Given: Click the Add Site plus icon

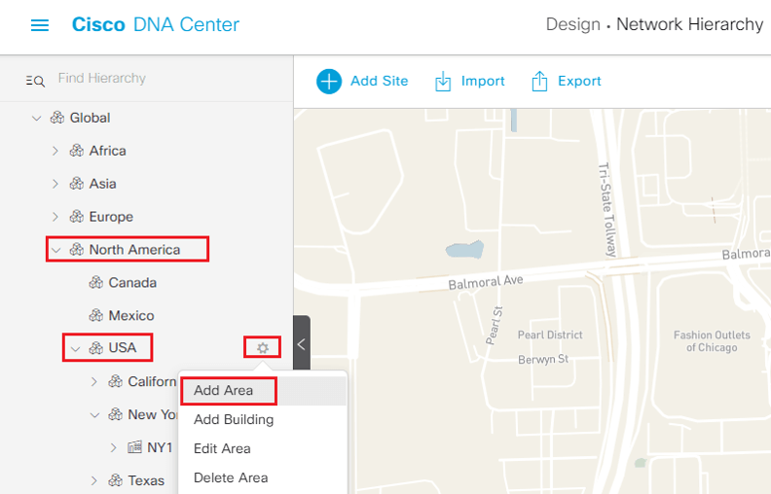Looking at the screenshot, I should (x=329, y=81).
